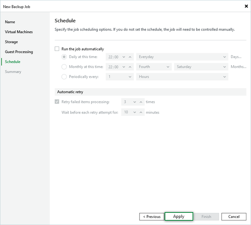Click the Days... scheduling button
Viewport: 251px width, 225px height.
(236, 57)
